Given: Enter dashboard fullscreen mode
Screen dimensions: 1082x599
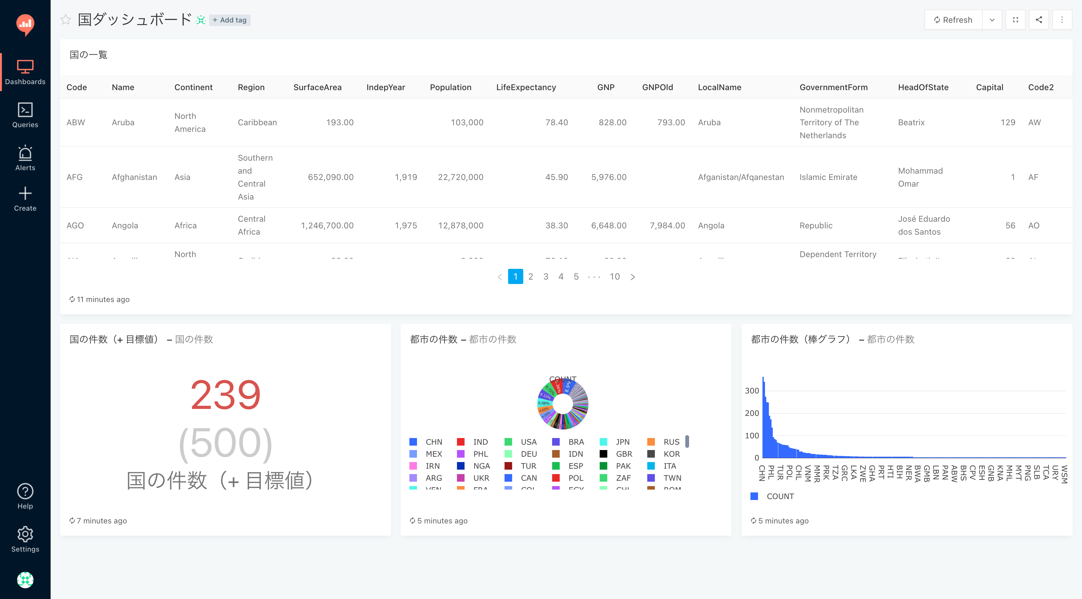Looking at the screenshot, I should tap(1015, 20).
